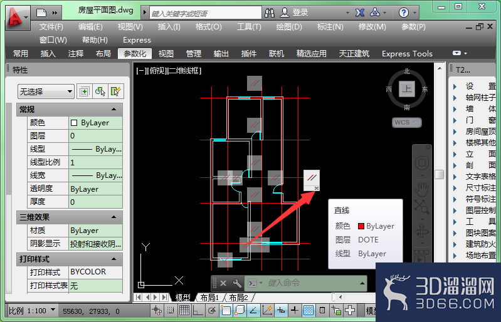This screenshot has height=322, width=501.
Task: Switch to the 天正建筑 ribbon tab
Action: pos(354,54)
